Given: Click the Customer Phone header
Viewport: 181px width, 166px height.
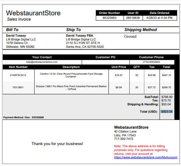Looking at the screenshot, I should tap(151, 57).
